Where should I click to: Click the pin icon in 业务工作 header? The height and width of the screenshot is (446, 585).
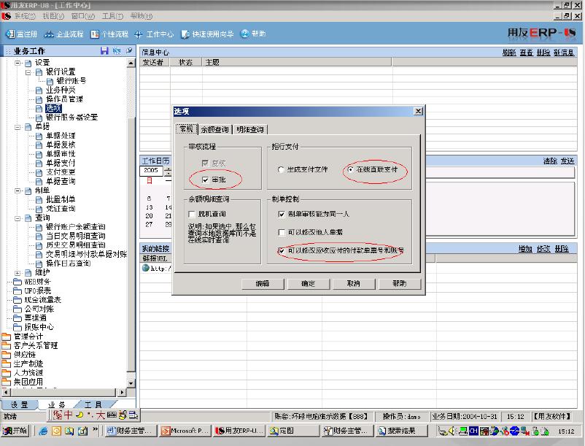[129, 50]
